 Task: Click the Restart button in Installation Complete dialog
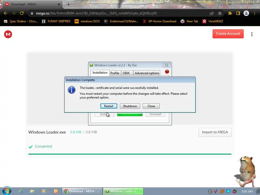click(x=109, y=106)
